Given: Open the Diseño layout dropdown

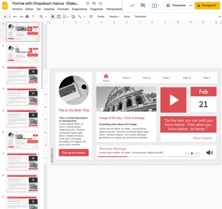Looking at the screenshot, I should click(x=114, y=17).
